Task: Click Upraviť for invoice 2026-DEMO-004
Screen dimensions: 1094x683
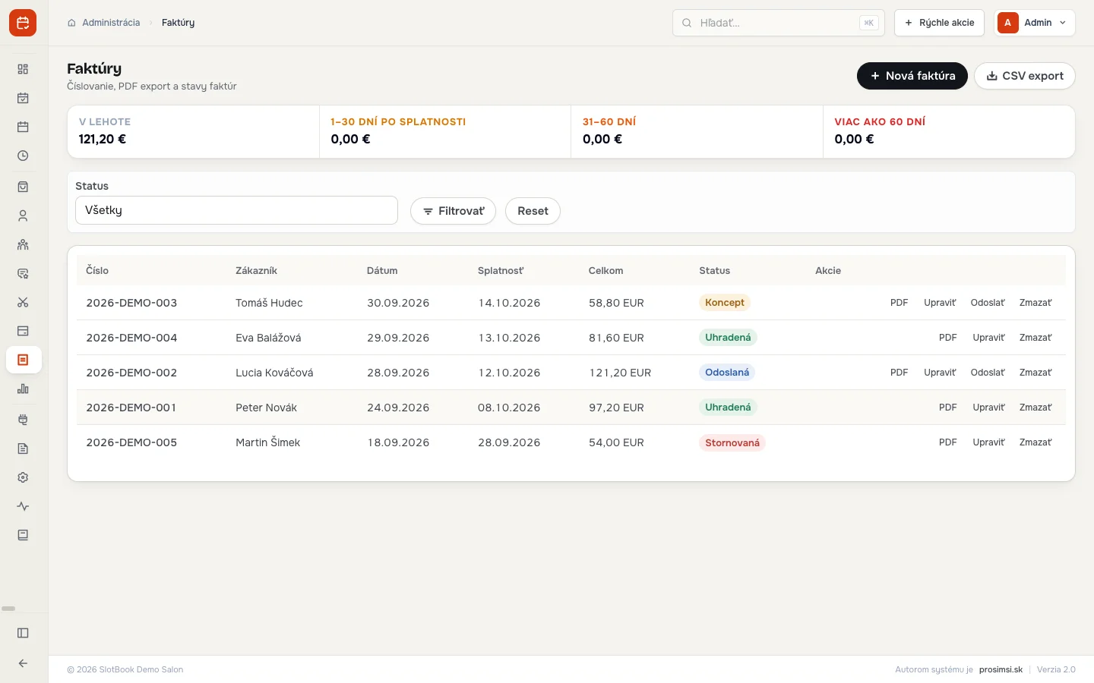Action: click(988, 338)
